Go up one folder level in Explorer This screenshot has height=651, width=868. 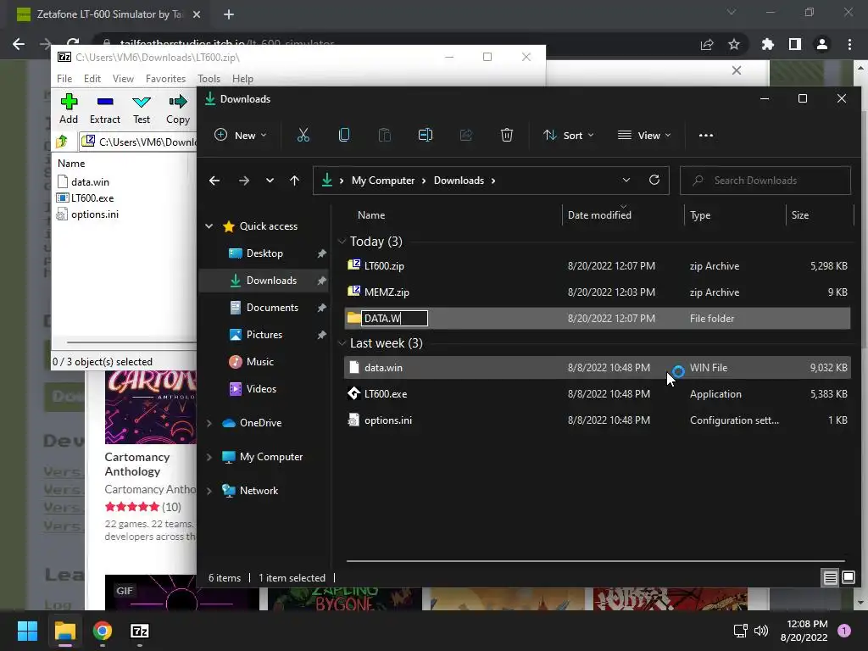point(294,181)
